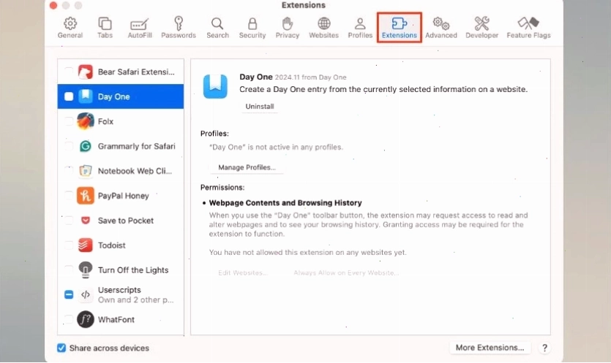The image size is (611, 363).
Task: Show the Websites globe pane
Action: coord(323,28)
